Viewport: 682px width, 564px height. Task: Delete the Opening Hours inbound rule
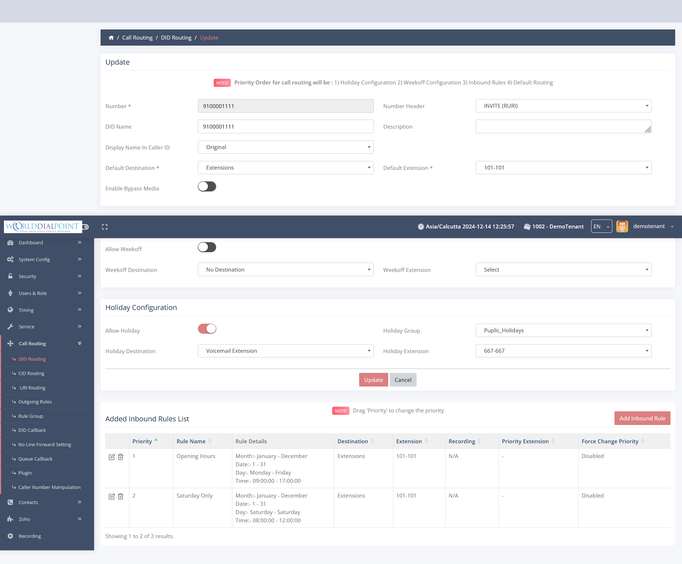(x=121, y=457)
